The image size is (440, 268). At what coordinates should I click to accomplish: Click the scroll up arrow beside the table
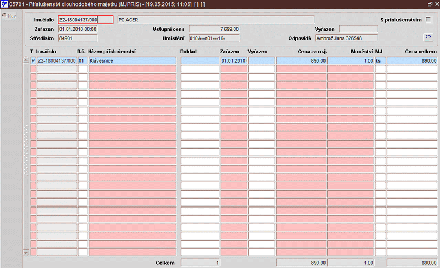click(x=25, y=60)
